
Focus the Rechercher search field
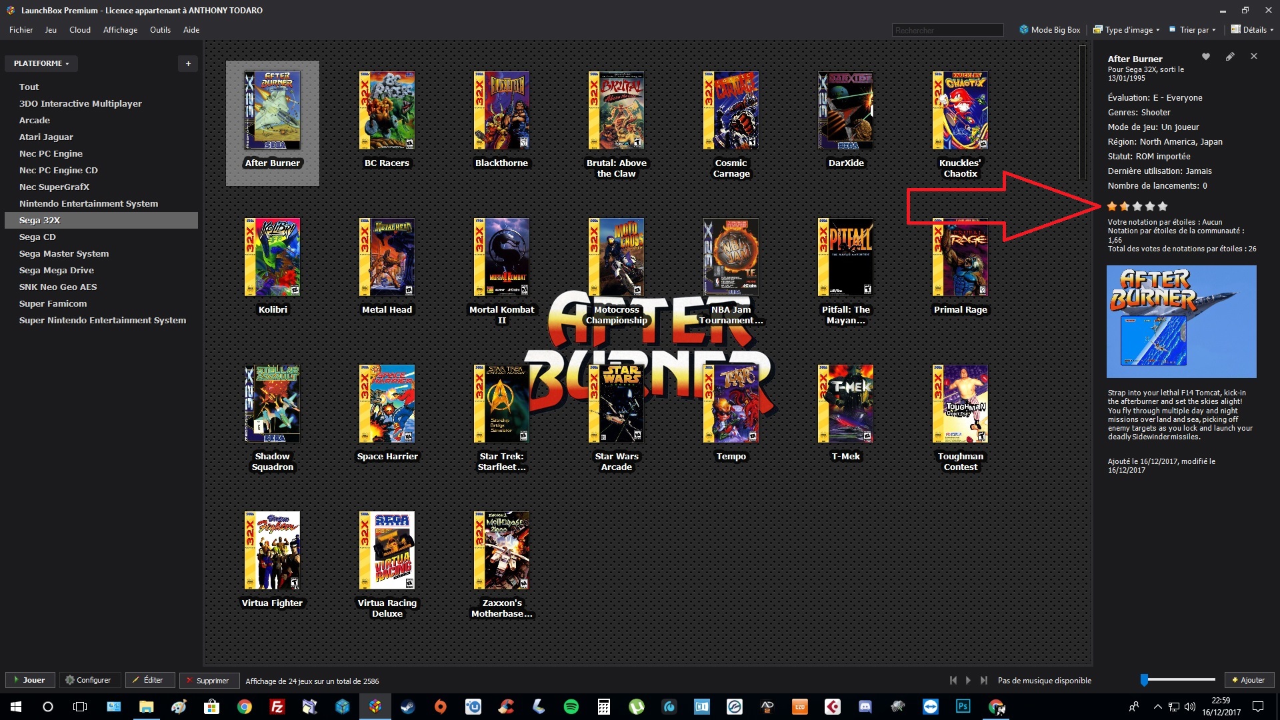click(947, 30)
